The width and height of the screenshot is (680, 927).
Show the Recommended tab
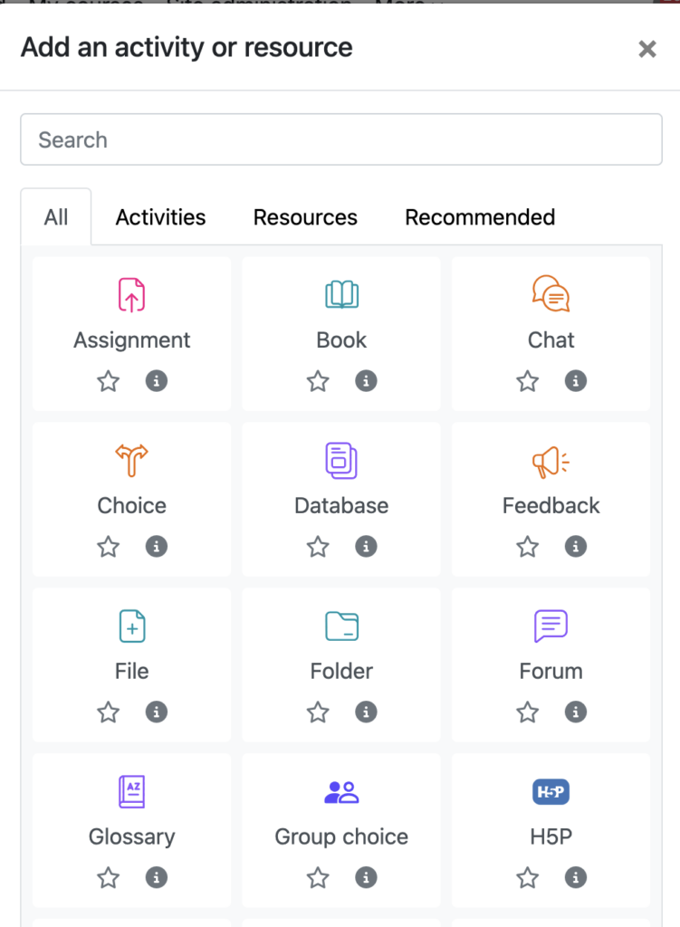tap(480, 217)
